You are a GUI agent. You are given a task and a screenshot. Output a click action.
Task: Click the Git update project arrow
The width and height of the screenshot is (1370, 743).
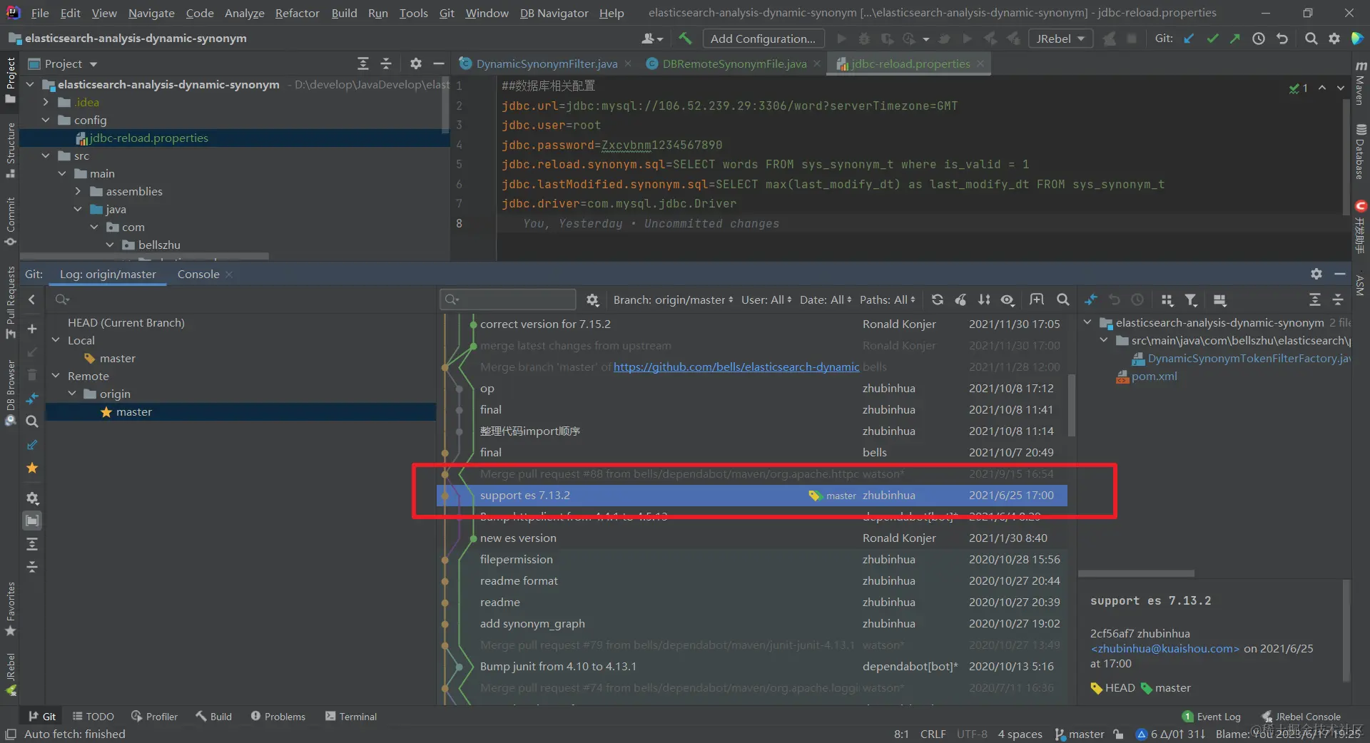tap(1189, 39)
